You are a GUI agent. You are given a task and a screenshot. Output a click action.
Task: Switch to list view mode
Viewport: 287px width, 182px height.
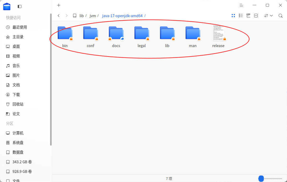[x=241, y=16]
